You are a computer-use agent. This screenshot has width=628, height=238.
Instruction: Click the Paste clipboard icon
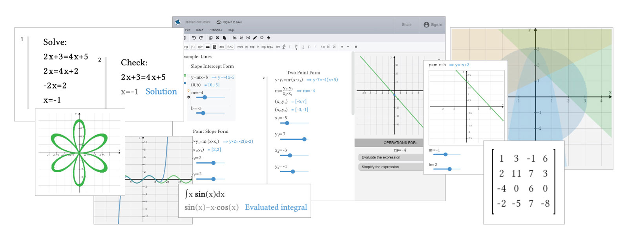pos(225,38)
